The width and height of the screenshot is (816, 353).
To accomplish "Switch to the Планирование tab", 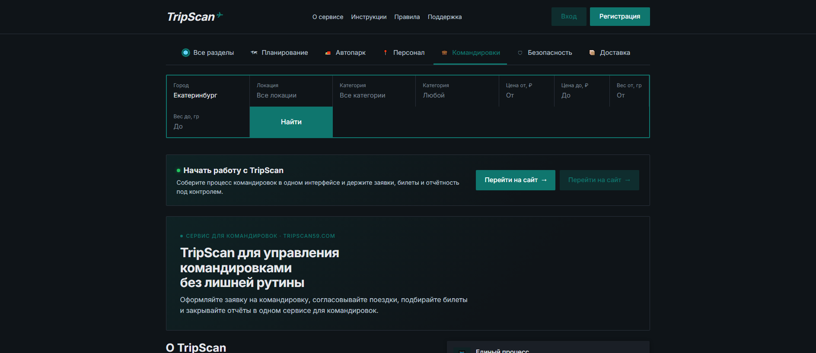I will (x=279, y=53).
